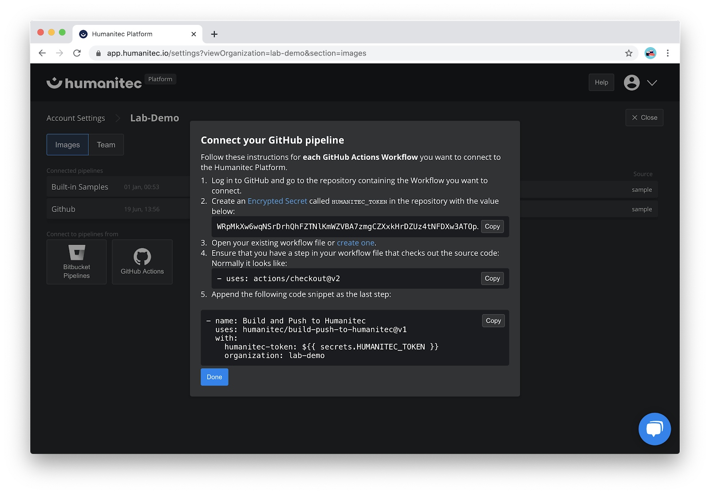Go forward in browser history
The image size is (710, 494).
click(x=59, y=53)
